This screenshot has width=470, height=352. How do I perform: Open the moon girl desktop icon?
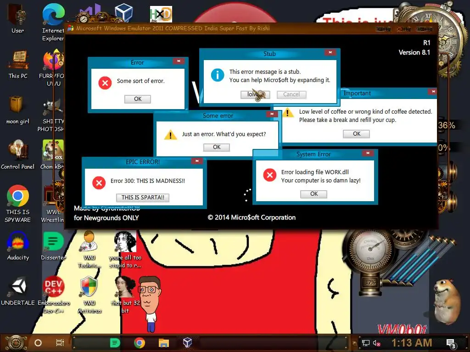click(x=18, y=109)
